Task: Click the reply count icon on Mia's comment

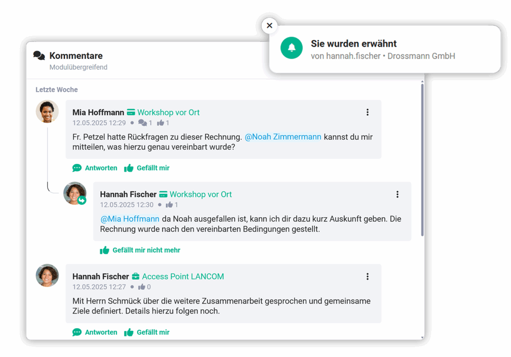Action: (x=142, y=123)
